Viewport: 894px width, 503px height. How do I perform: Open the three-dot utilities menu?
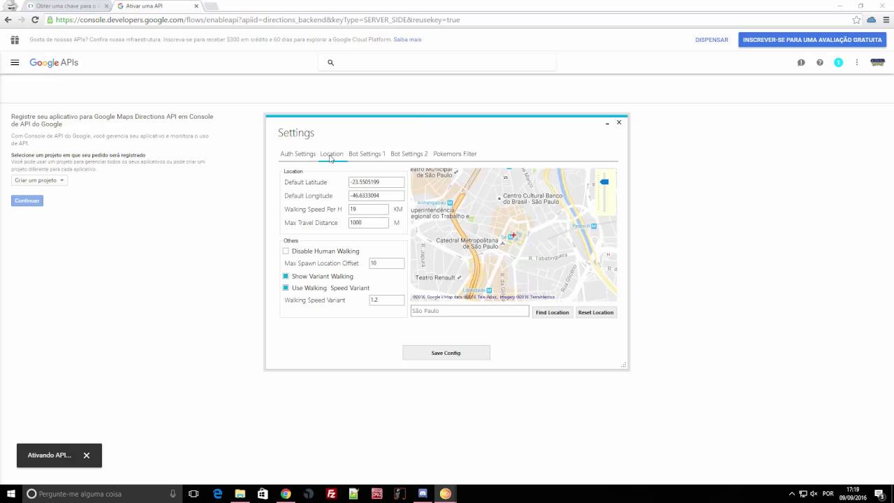tap(857, 63)
